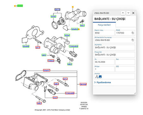Click panel title 2S6G-9K478-BD
The height and width of the screenshot is (115, 143).
[x=102, y=13]
